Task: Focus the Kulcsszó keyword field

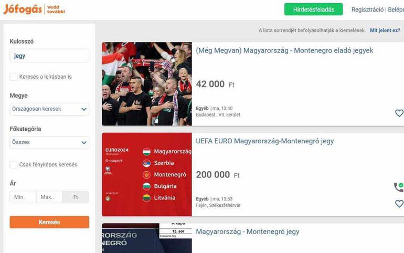Action: [x=49, y=56]
